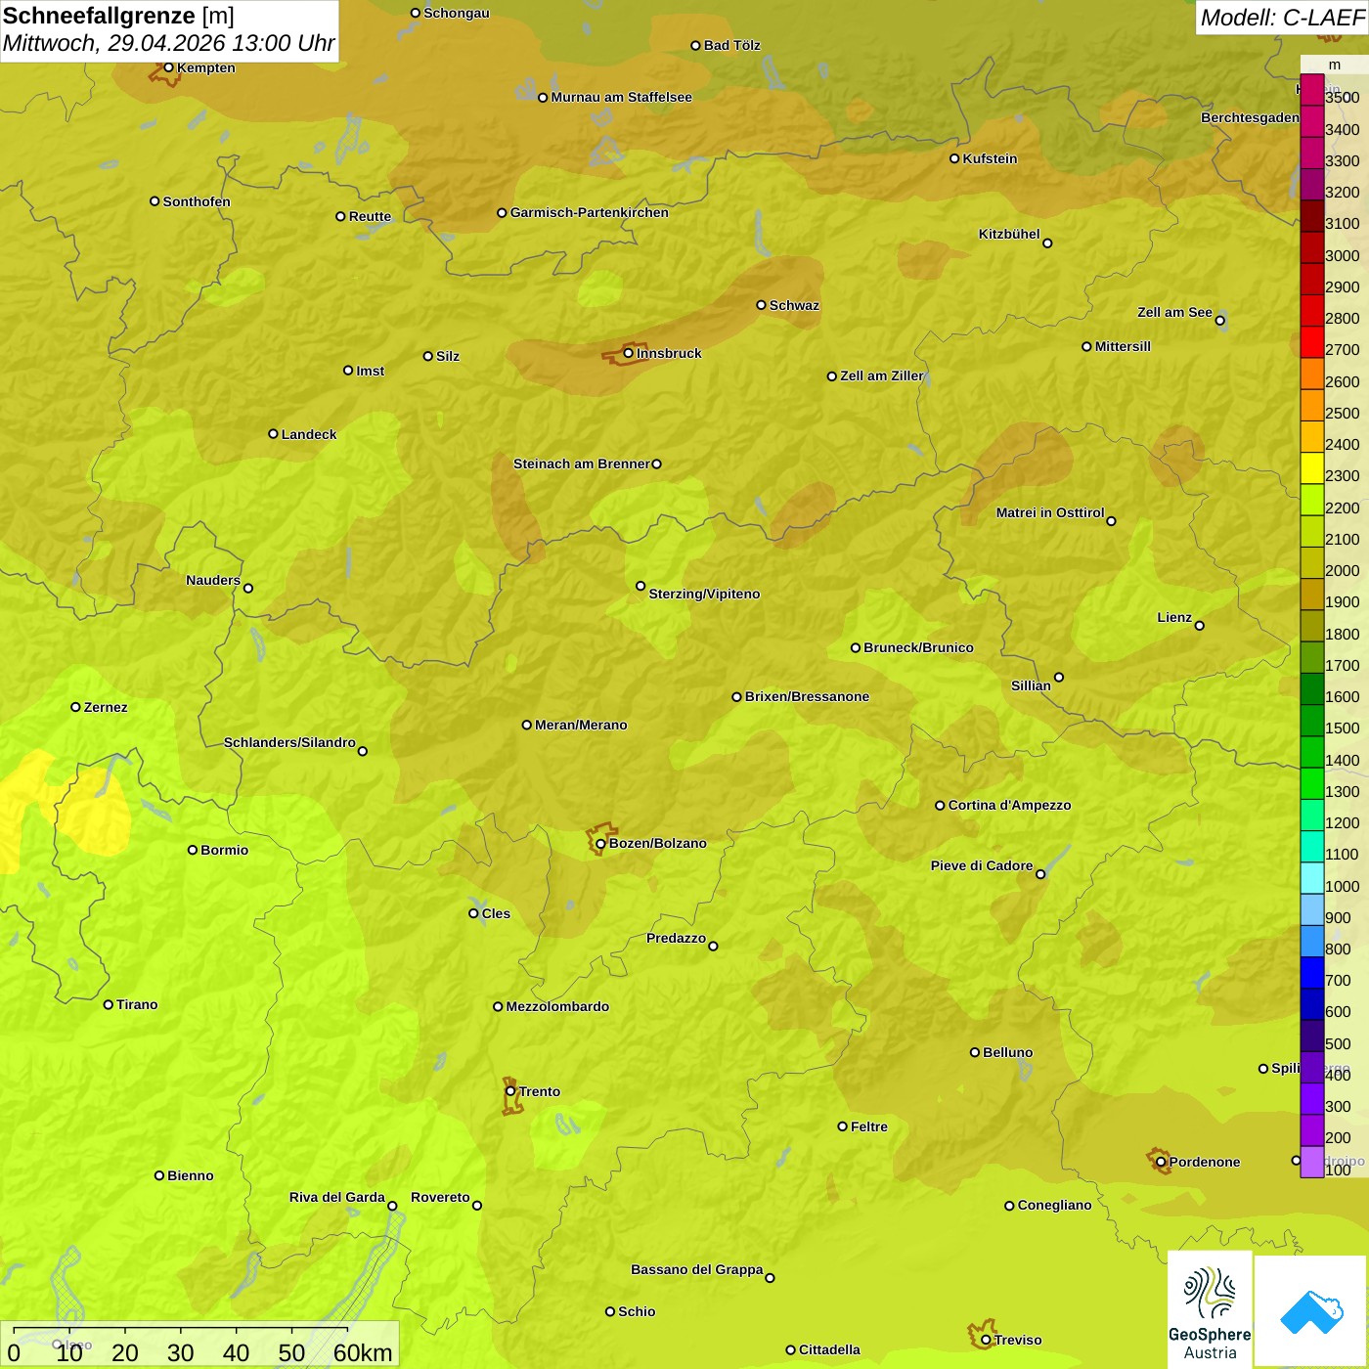
Task: Click the Mezzolombardo label
Action: 557,1006
